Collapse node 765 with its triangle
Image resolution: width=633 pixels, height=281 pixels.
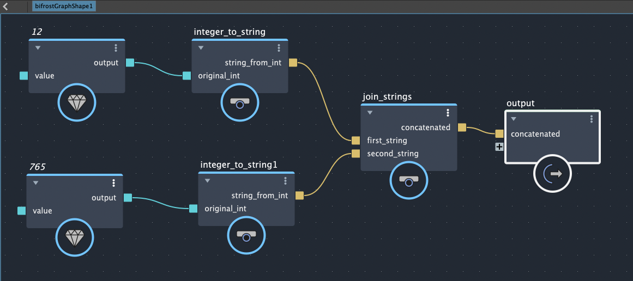point(35,183)
